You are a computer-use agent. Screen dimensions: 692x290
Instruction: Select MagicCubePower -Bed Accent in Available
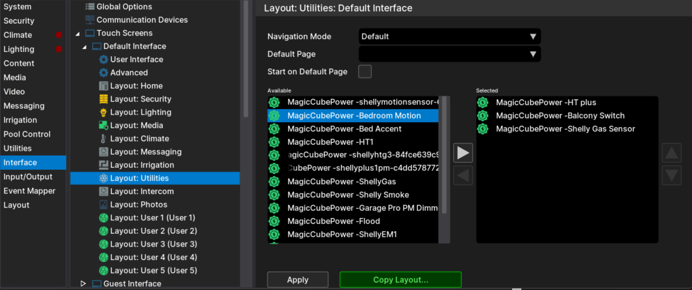(353, 129)
